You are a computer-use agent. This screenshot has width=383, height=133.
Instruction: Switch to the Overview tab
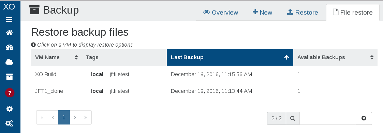point(221,13)
